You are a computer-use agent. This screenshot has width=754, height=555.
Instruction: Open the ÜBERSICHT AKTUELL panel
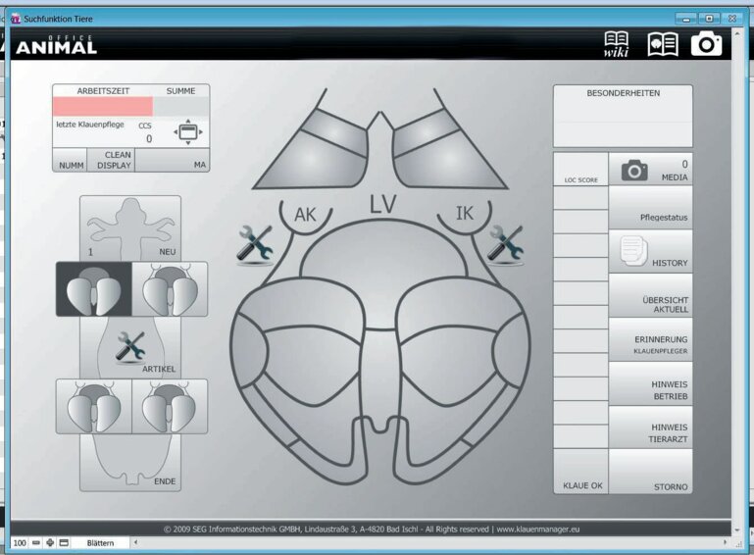pos(650,297)
